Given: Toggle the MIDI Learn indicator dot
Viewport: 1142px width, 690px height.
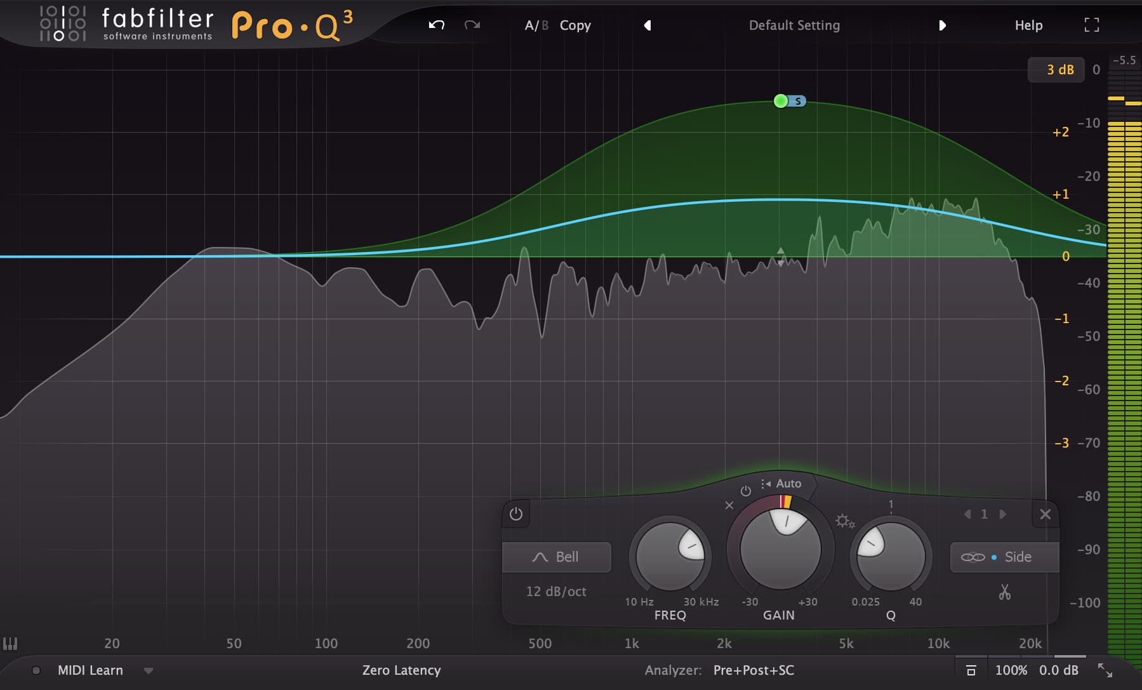Looking at the screenshot, I should [x=36, y=670].
